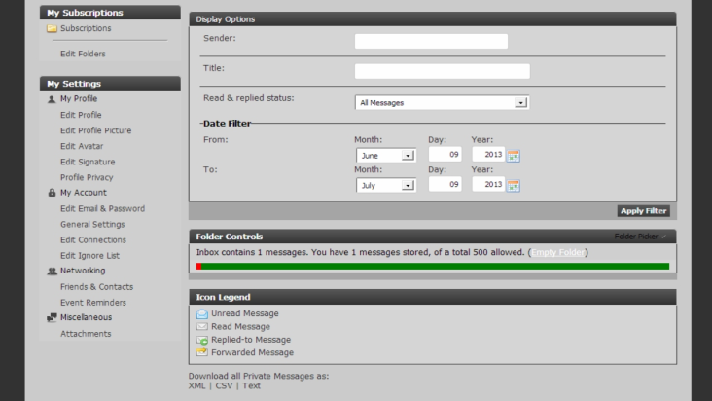This screenshot has height=401, width=712.
Task: Open the Read & replied status dropdown
Action: (x=442, y=102)
